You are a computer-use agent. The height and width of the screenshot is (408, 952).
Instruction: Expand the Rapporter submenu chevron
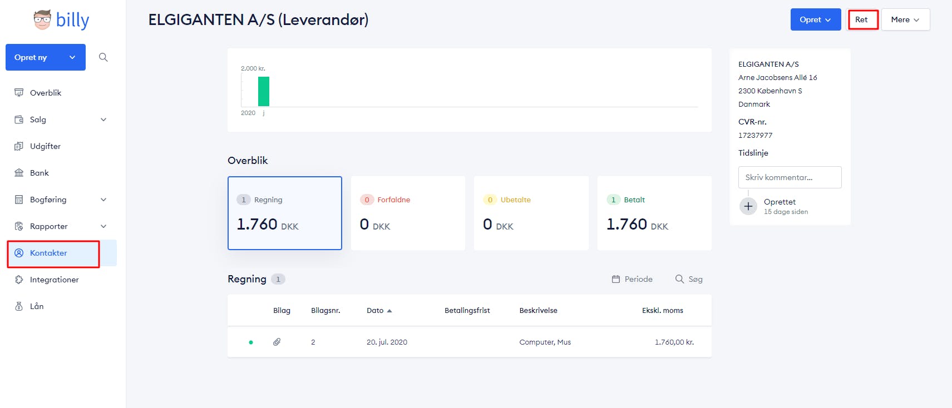click(103, 226)
